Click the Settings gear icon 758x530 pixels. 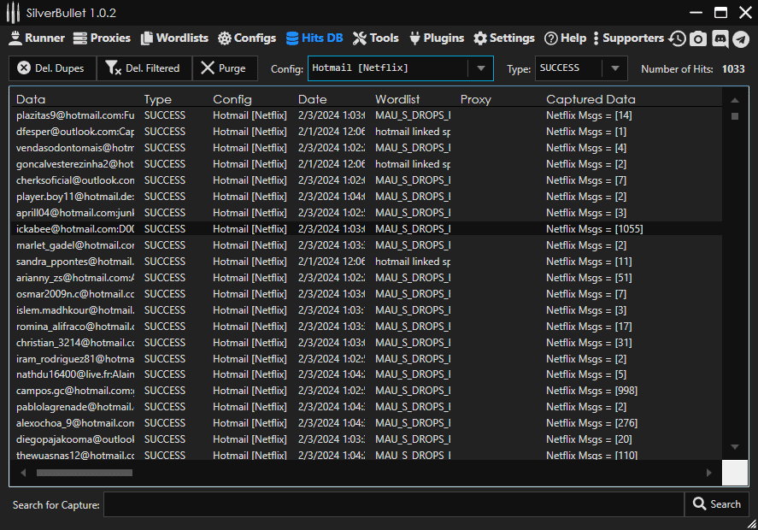coord(480,38)
